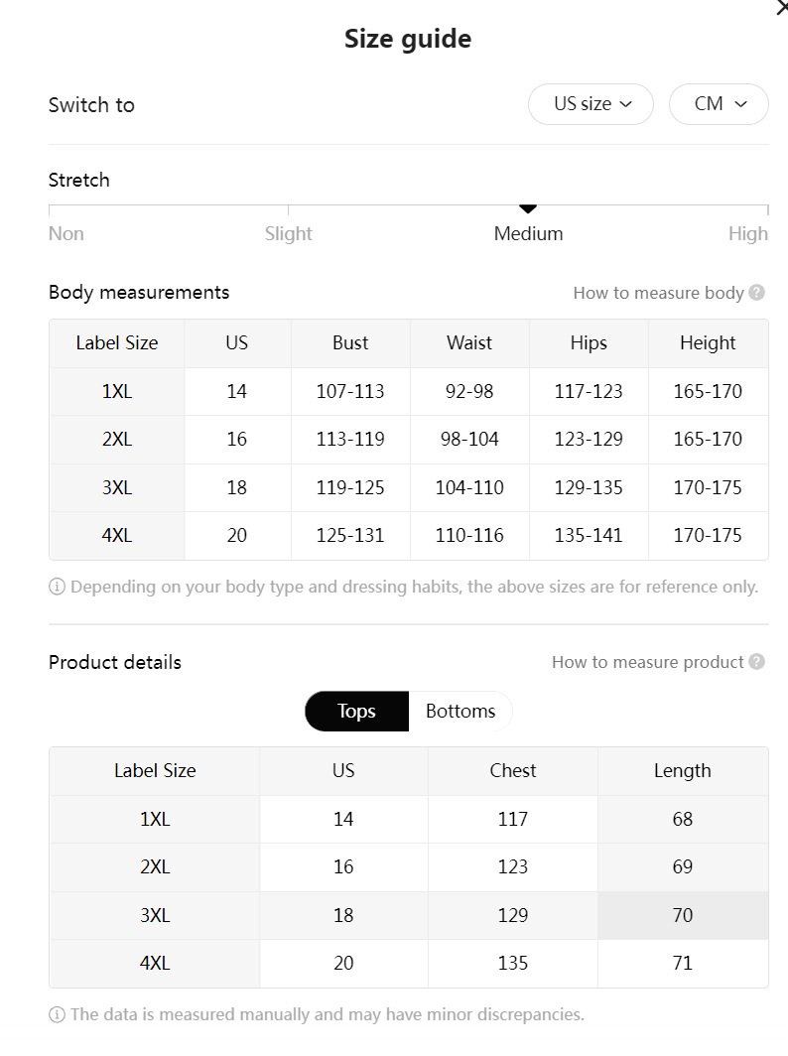Image resolution: width=788 pixels, height=1056 pixels.
Task: Open the CM unit dropdown
Action: point(719,104)
